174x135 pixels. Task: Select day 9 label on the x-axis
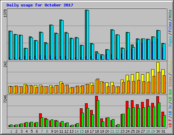tap(52, 131)
